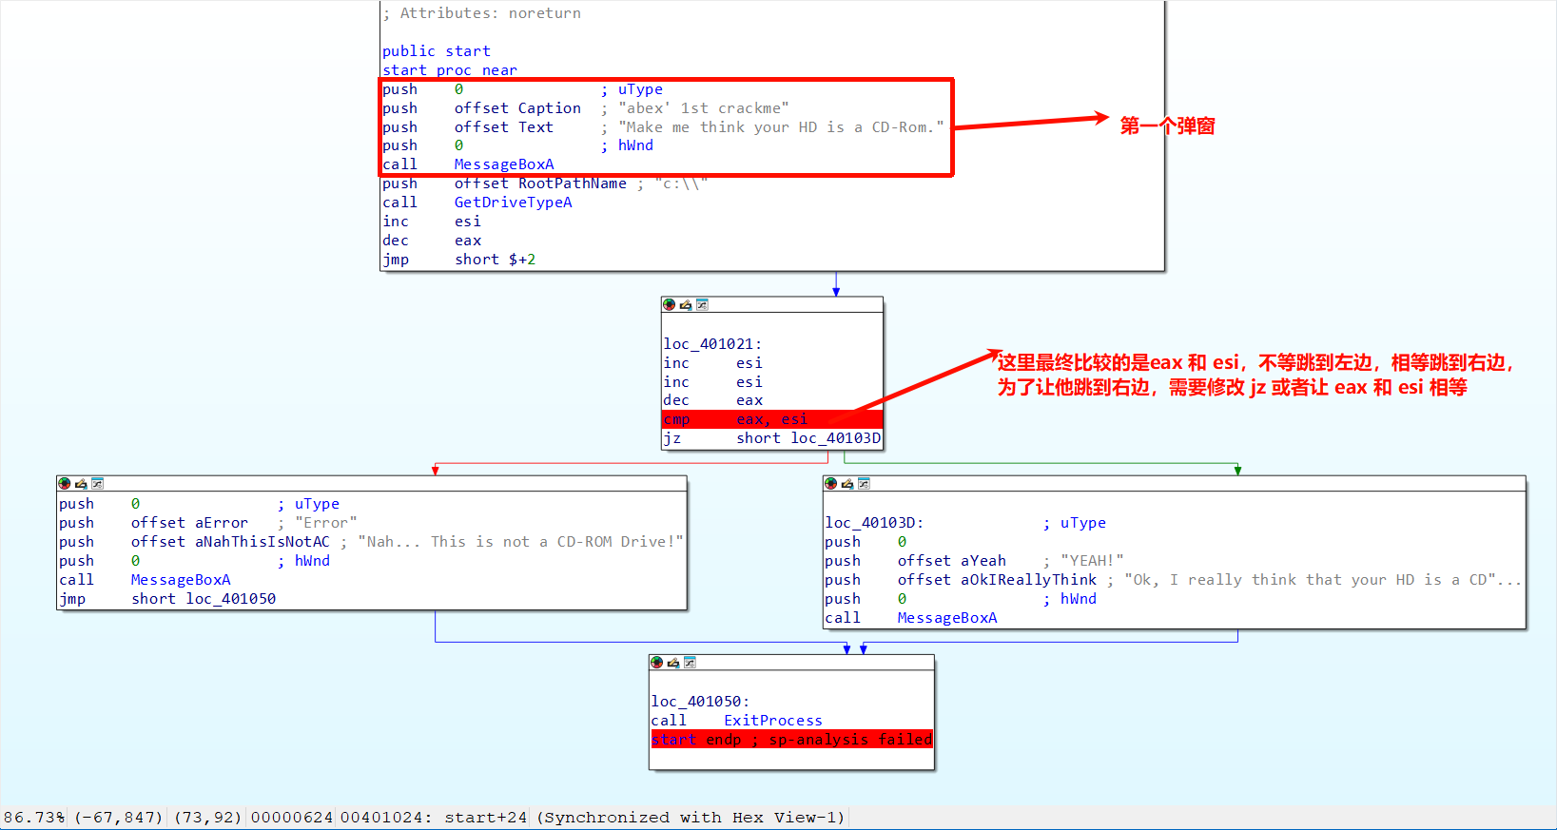The height and width of the screenshot is (830, 1557).
Task: Click the color icon on the loc_401050 node
Action: [656, 662]
